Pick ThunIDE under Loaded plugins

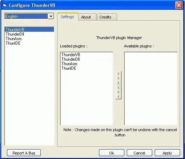[x=86, y=68]
